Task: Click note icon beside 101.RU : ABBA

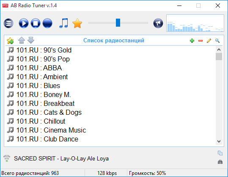Action: point(10,68)
